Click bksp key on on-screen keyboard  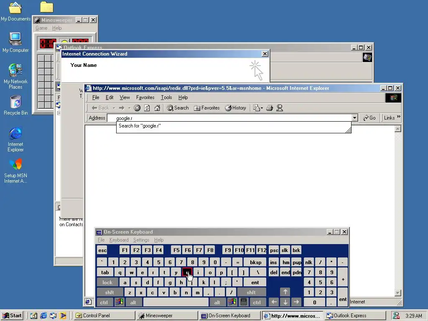coord(255,262)
